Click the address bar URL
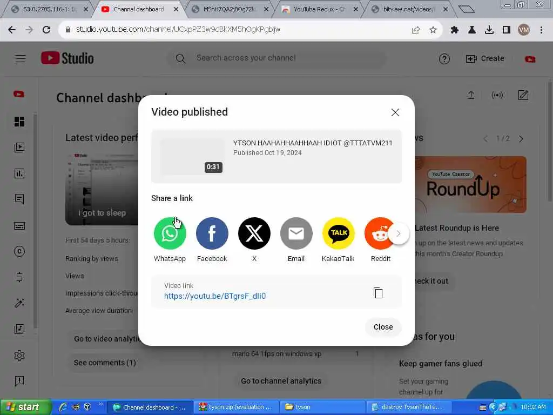Screen dimensions: 553x415 coord(178,30)
